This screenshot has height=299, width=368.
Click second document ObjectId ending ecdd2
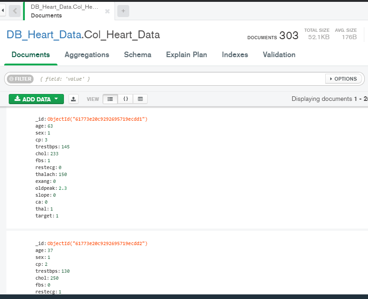click(x=98, y=243)
